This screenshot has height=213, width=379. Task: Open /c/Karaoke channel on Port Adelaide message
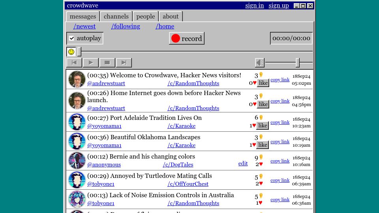(x=182, y=126)
